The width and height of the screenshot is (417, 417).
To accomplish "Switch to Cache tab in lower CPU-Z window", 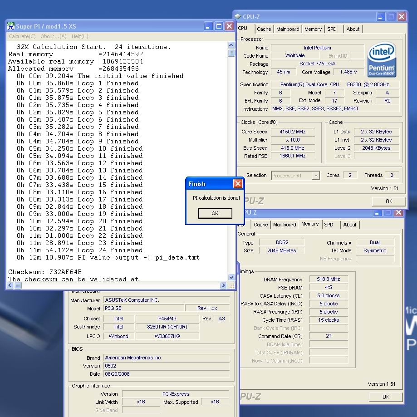I will [x=260, y=225].
